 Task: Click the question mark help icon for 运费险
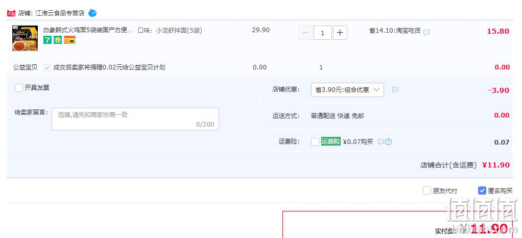388,142
